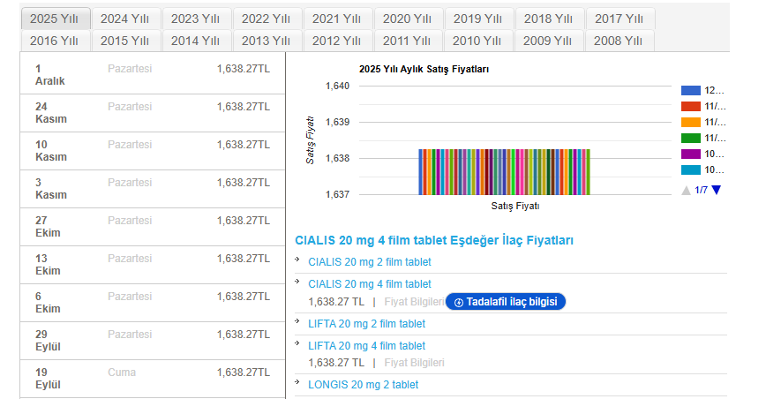Open the 2013 Yılı tab

267,41
